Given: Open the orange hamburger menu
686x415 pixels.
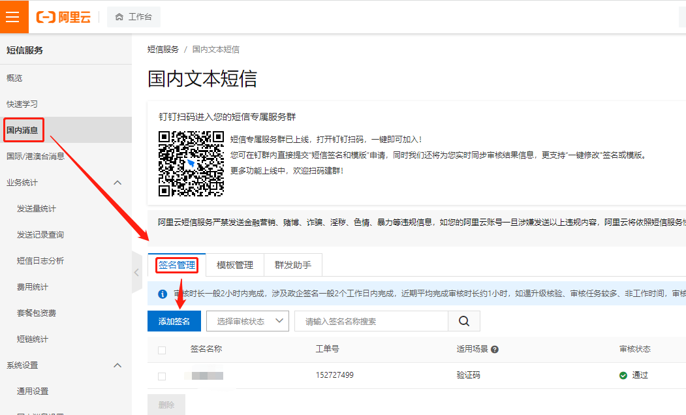Looking at the screenshot, I should pyautogui.click(x=13, y=17).
